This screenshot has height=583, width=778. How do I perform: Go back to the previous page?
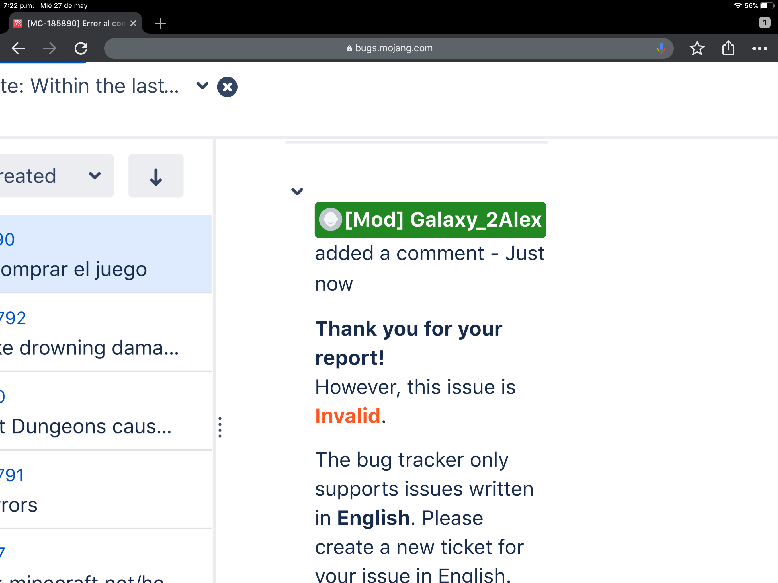[x=18, y=48]
